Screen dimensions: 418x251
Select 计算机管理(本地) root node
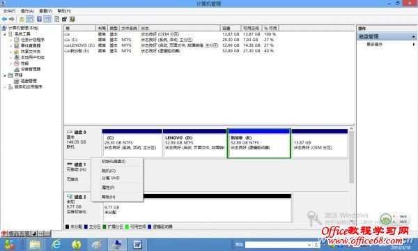coord(23,28)
